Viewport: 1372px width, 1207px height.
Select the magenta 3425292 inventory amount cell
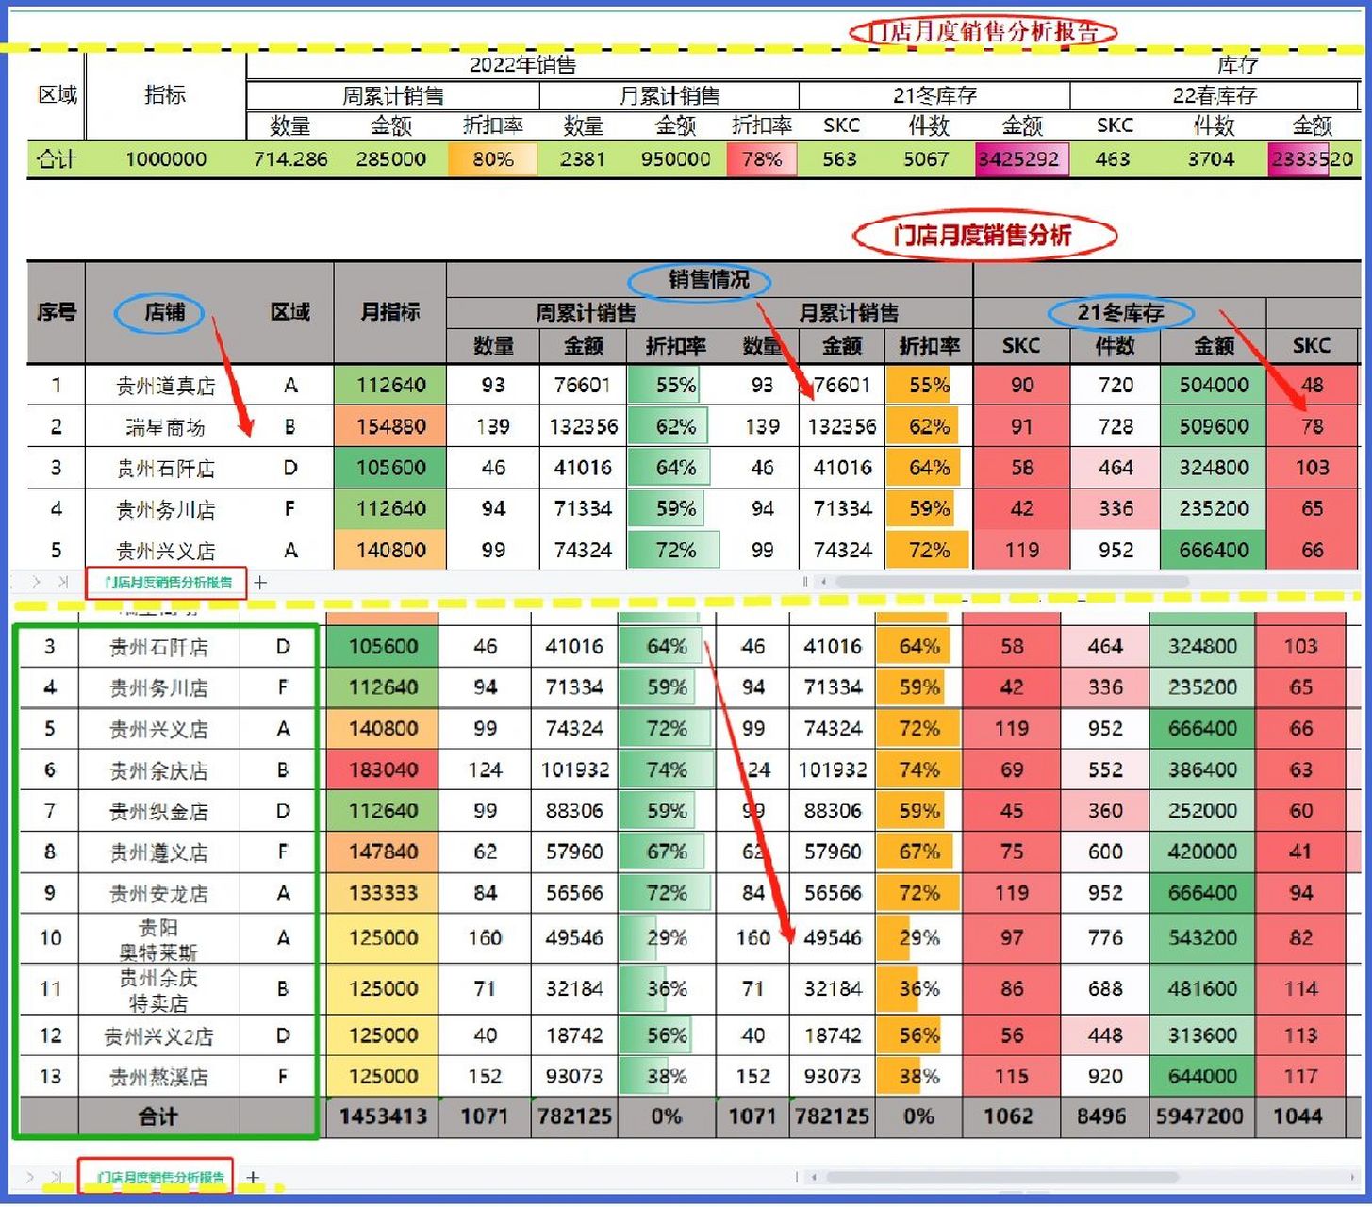(1020, 158)
